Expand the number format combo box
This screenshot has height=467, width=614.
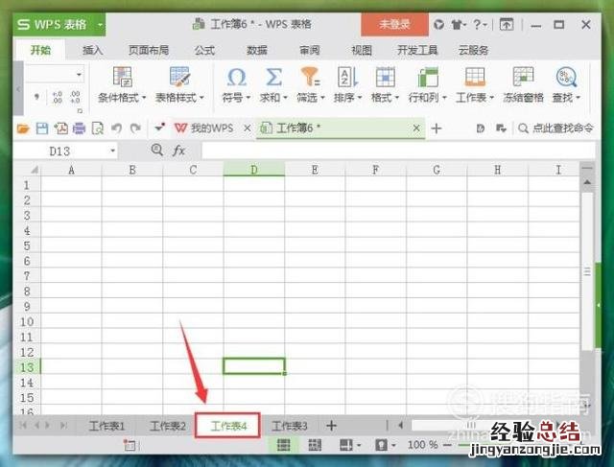[79, 75]
